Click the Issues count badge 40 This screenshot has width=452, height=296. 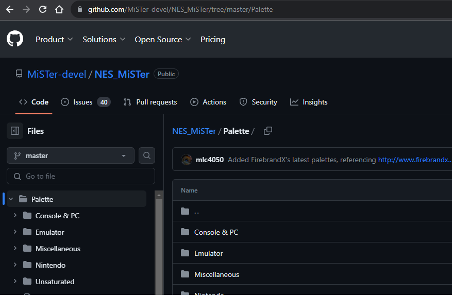[x=104, y=102]
